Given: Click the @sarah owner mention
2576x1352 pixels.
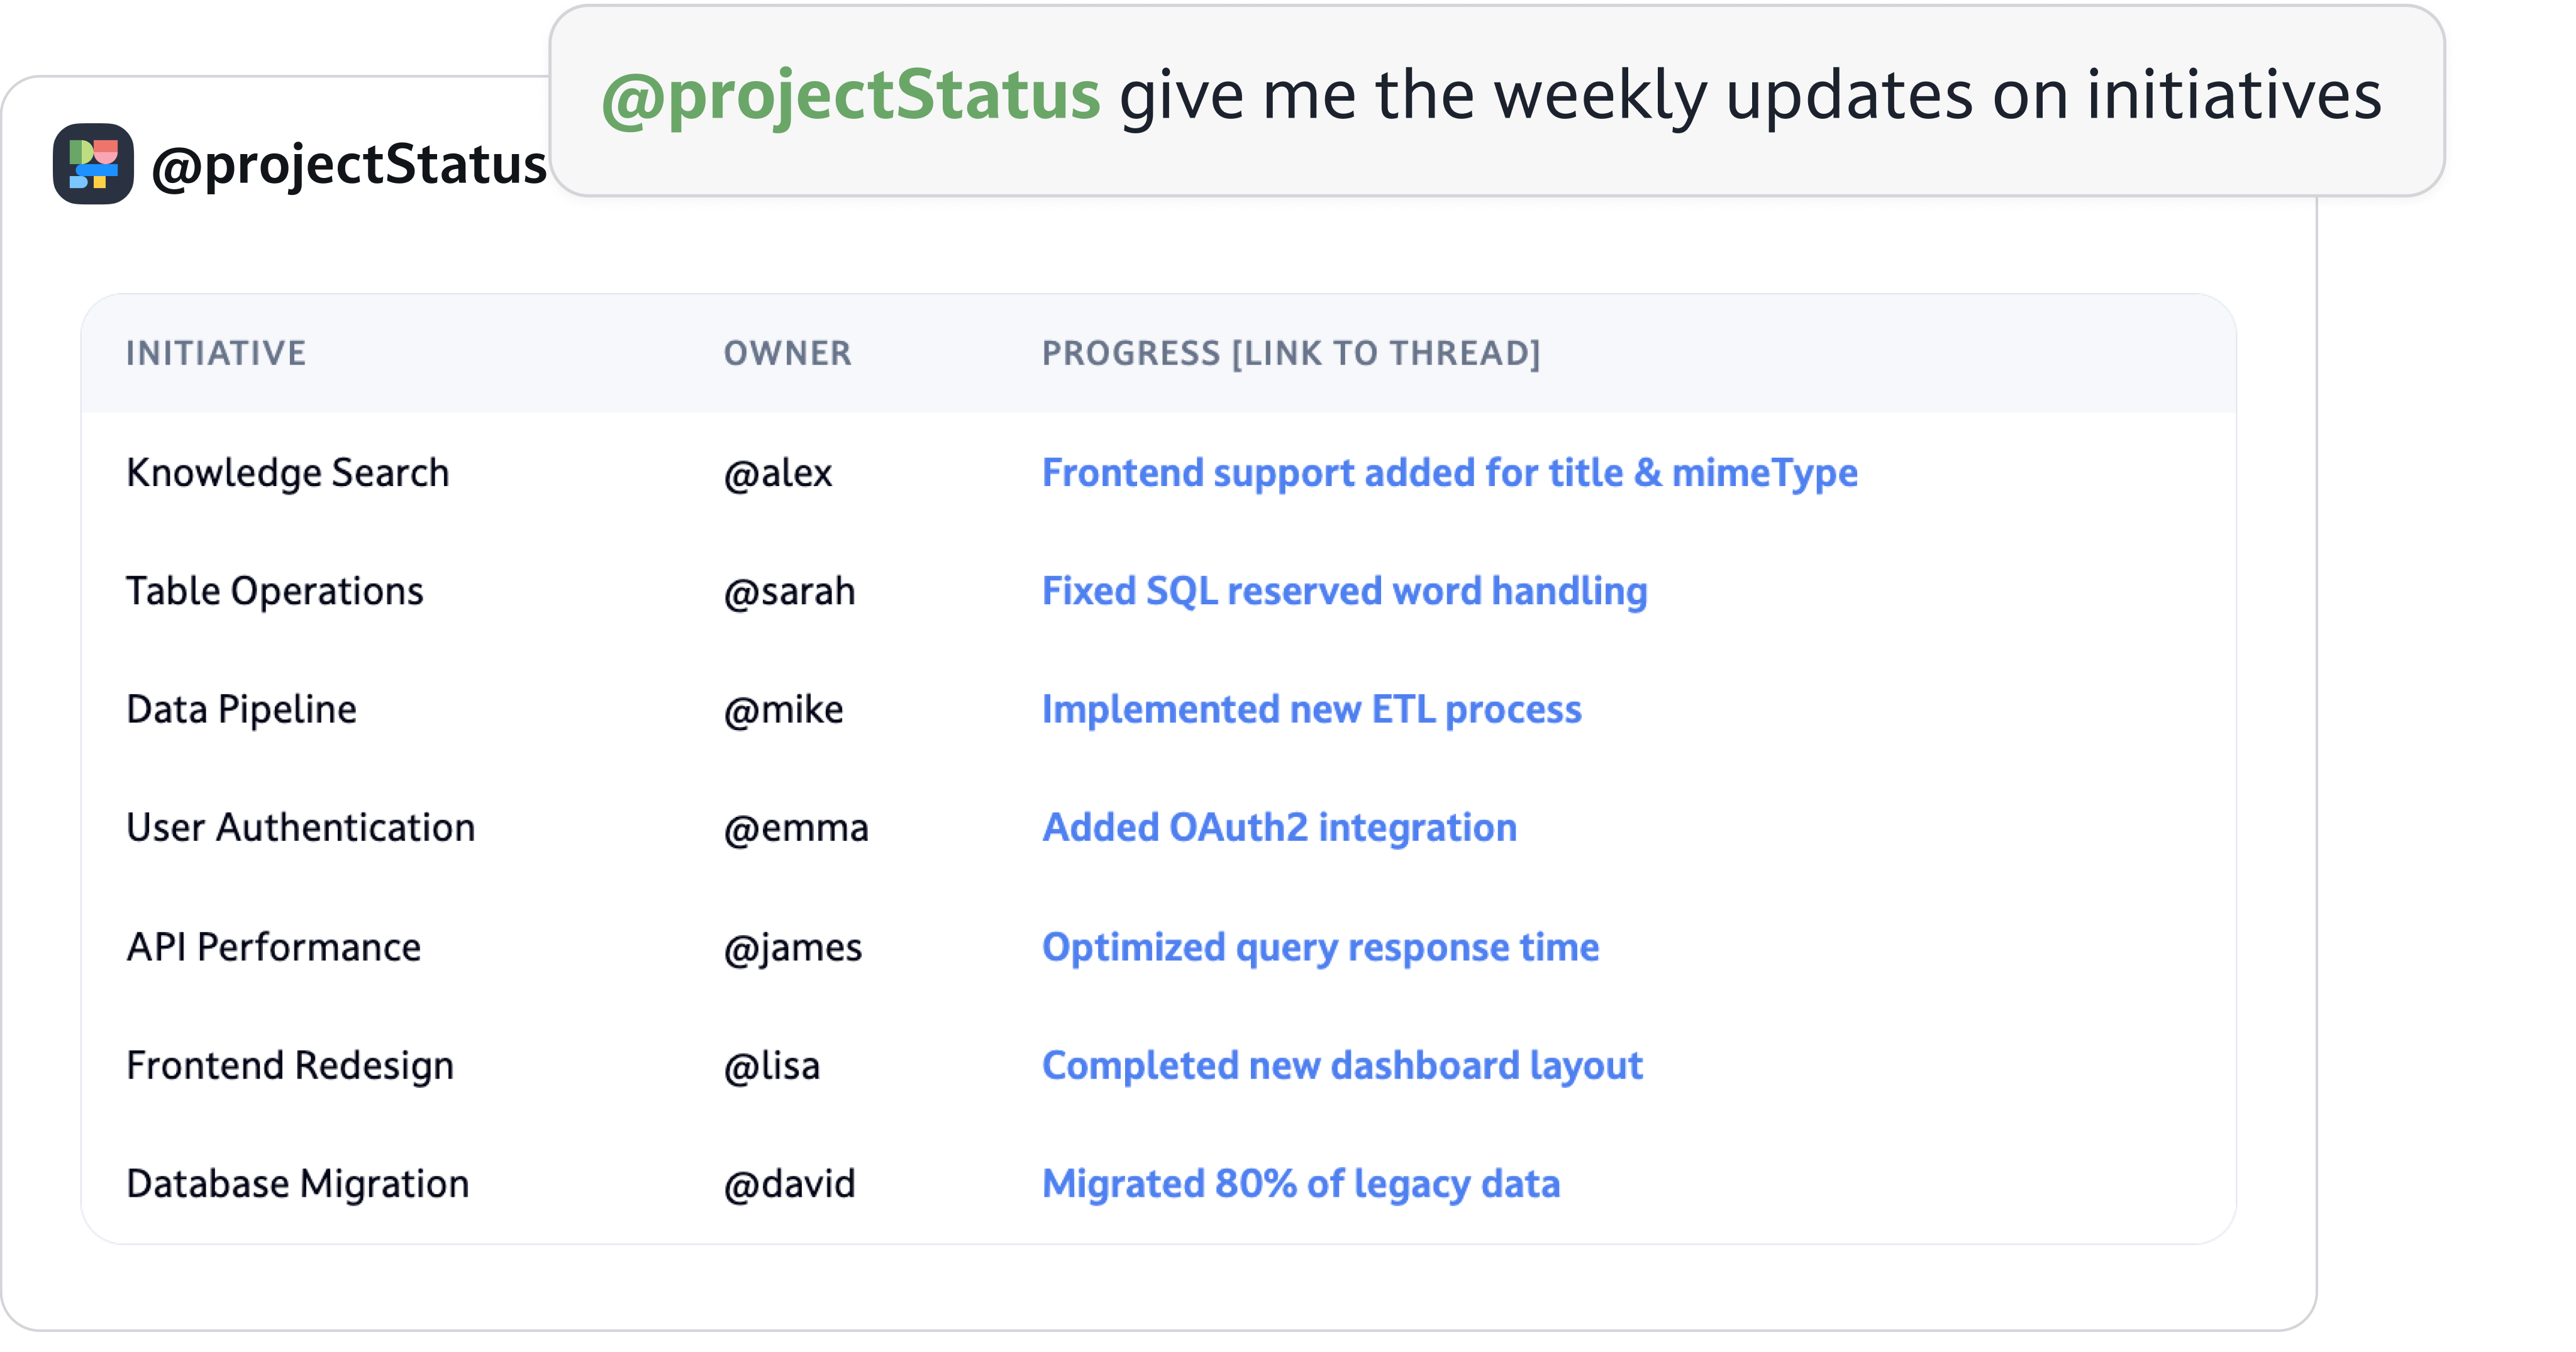Looking at the screenshot, I should click(789, 591).
